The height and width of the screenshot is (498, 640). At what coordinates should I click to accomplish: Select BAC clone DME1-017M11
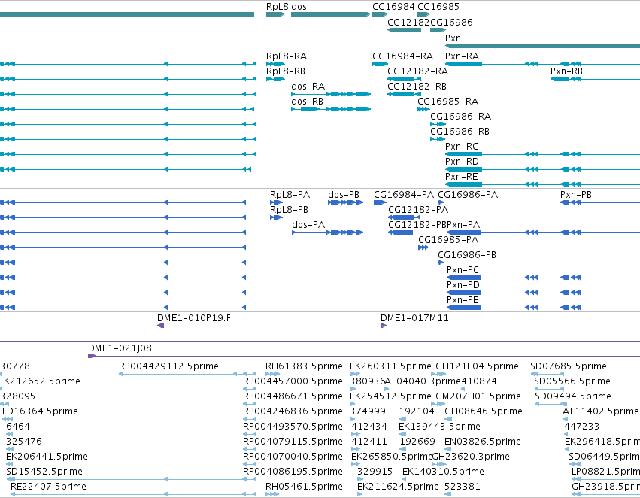click(x=414, y=318)
